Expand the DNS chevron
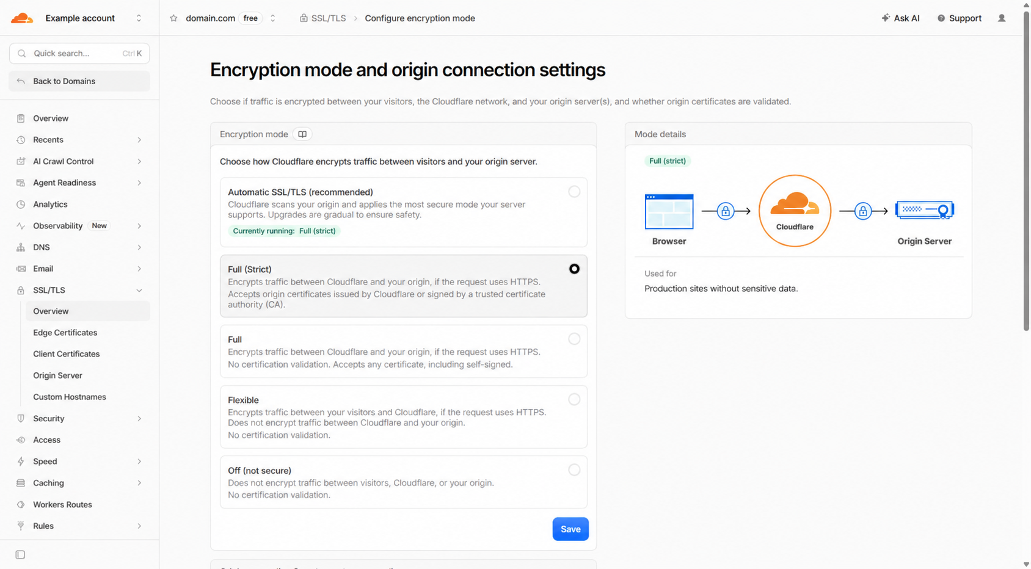 139,247
